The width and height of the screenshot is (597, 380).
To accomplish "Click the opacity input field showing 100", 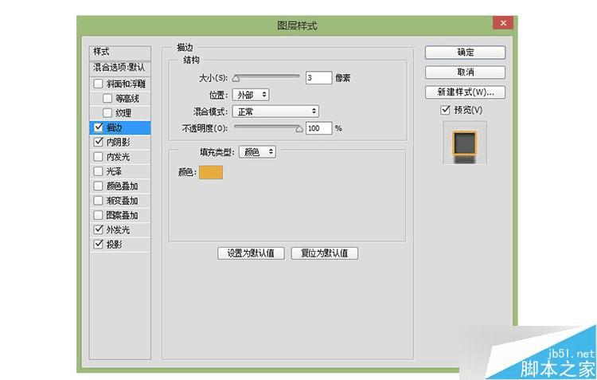I will pos(318,128).
